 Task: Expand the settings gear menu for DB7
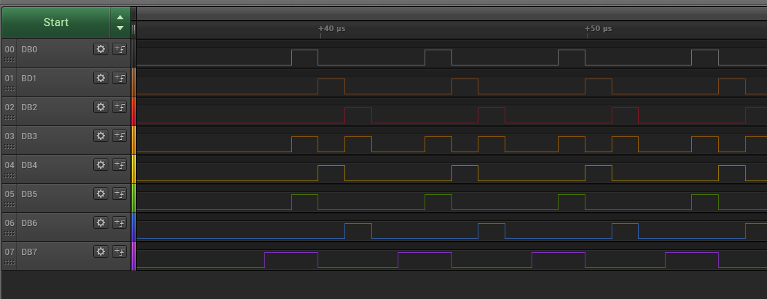pos(101,251)
